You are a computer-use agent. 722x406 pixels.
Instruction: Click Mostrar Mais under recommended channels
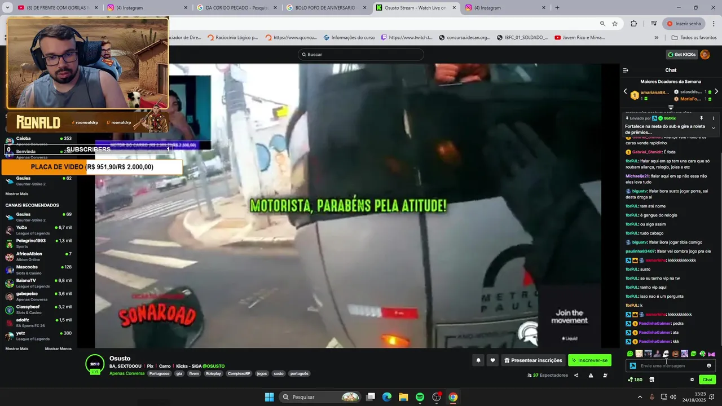coord(16,349)
